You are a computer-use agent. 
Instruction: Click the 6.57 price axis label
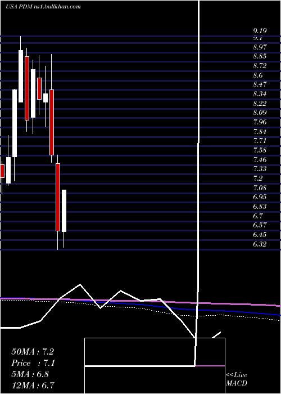[x=260, y=225]
